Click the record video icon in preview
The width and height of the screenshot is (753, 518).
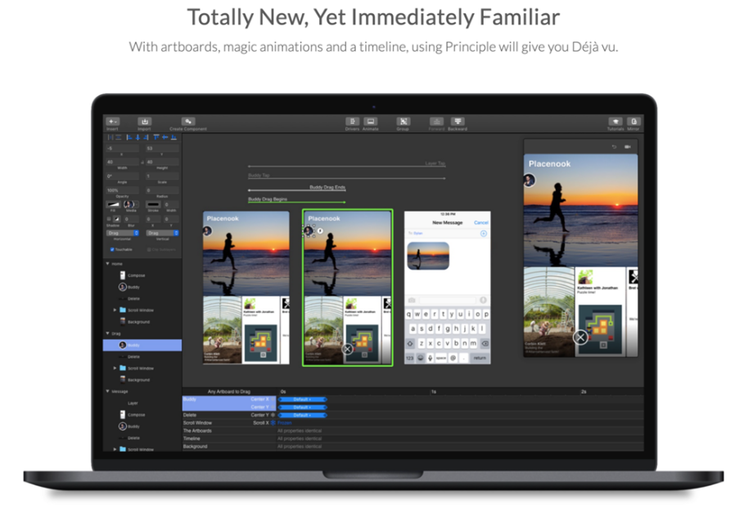tap(628, 146)
